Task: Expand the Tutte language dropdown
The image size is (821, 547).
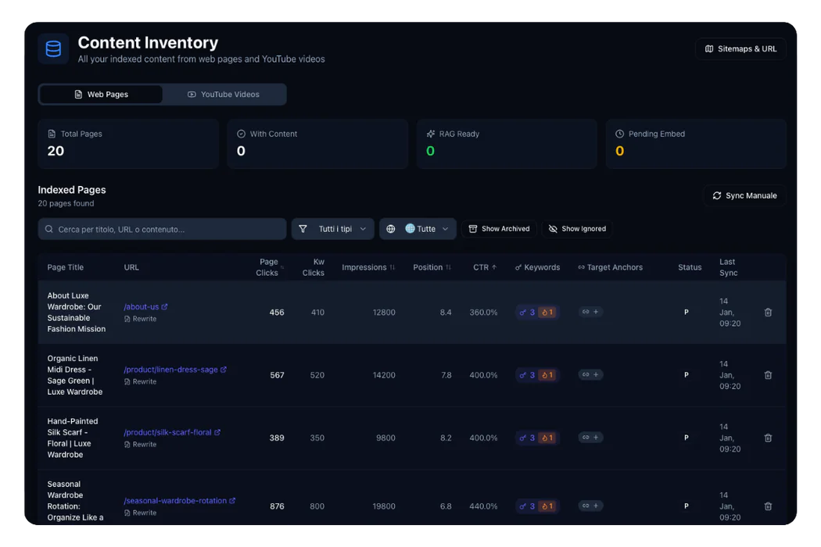Action: (x=418, y=229)
